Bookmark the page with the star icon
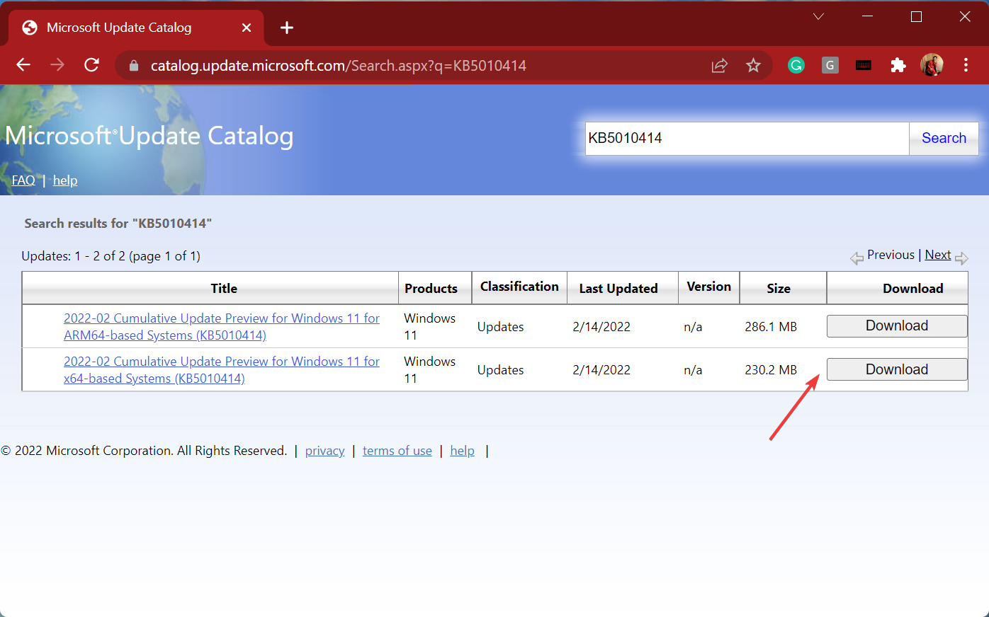Viewport: 989px width, 617px height. (x=753, y=64)
